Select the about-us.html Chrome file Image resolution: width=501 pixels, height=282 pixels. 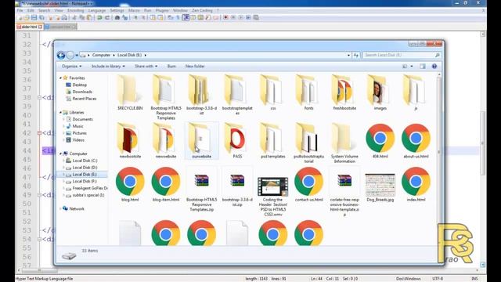coord(416,141)
